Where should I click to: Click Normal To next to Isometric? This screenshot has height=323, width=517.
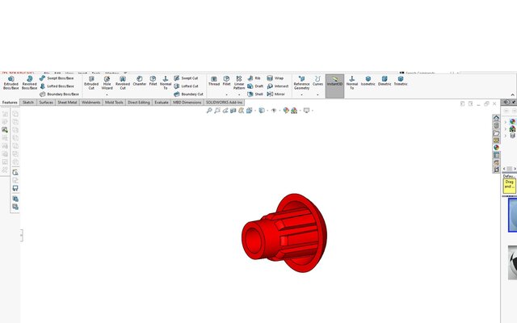[352, 82]
